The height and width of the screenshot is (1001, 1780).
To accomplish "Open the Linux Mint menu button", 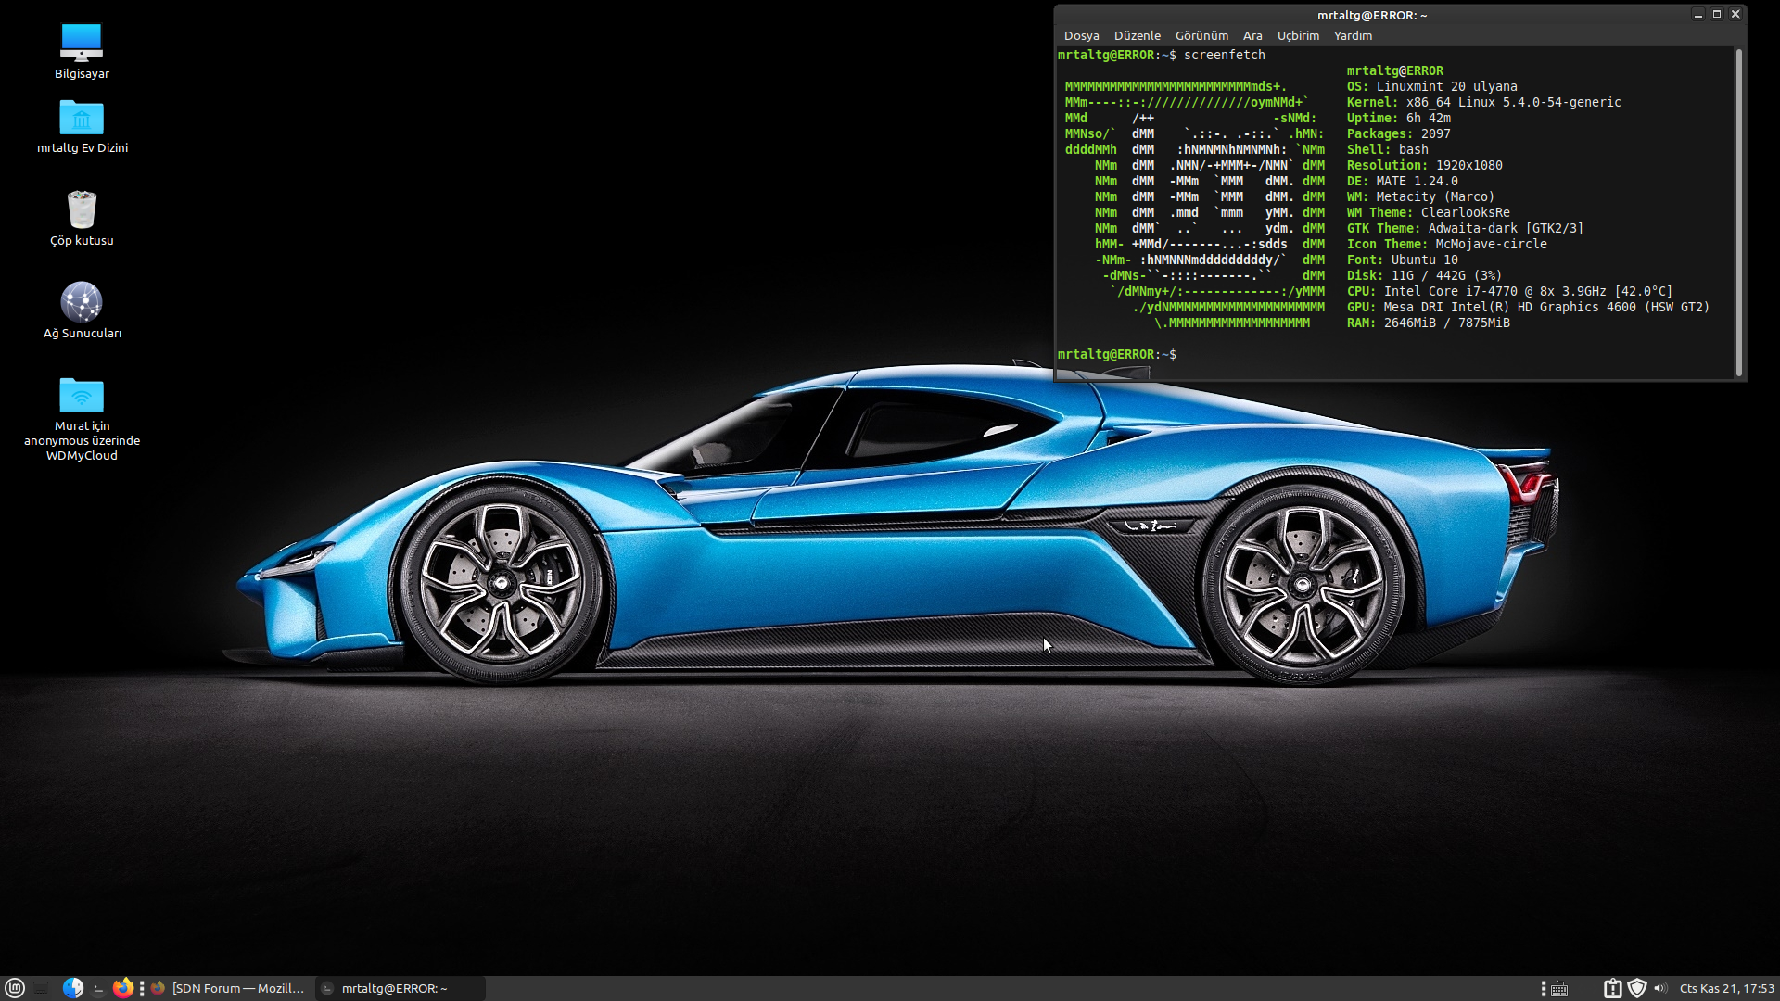I will [15, 988].
